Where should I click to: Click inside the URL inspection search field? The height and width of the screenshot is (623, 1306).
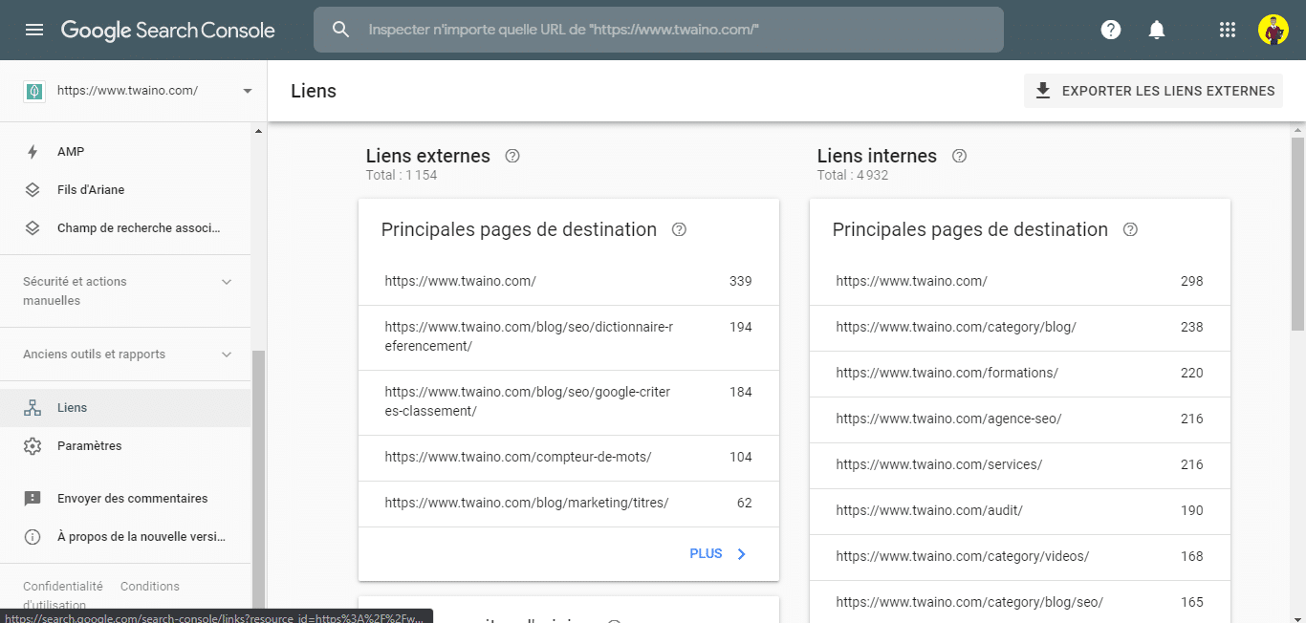pos(659,30)
